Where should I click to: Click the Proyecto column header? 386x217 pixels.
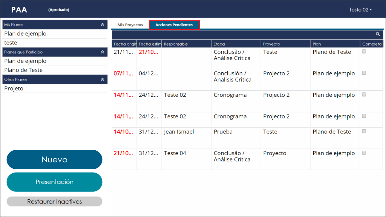pos(286,44)
